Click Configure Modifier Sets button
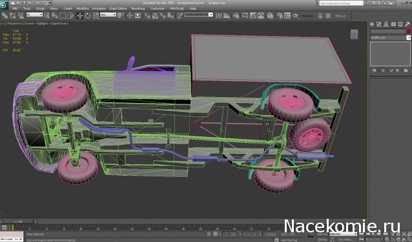Screen dimensions: 412x242 click(x=406, y=70)
